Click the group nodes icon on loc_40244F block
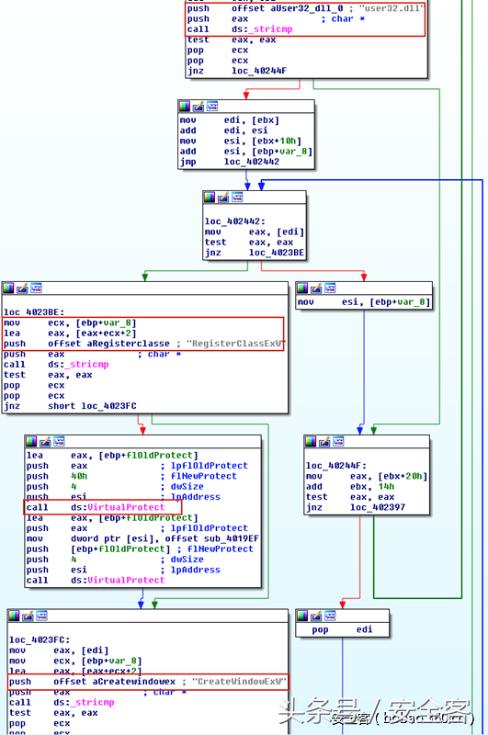488x735 pixels. (338, 442)
